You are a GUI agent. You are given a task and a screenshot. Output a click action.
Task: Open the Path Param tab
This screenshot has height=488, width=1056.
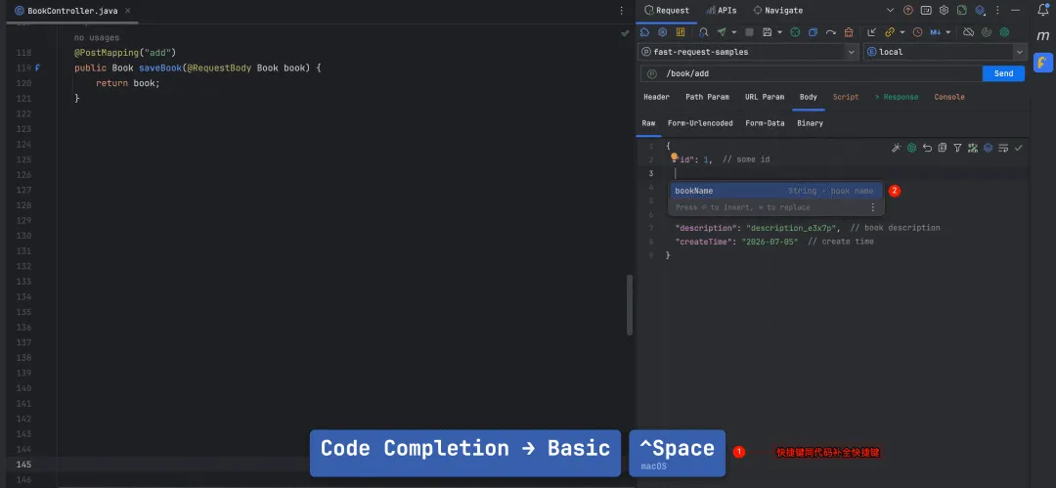(707, 97)
